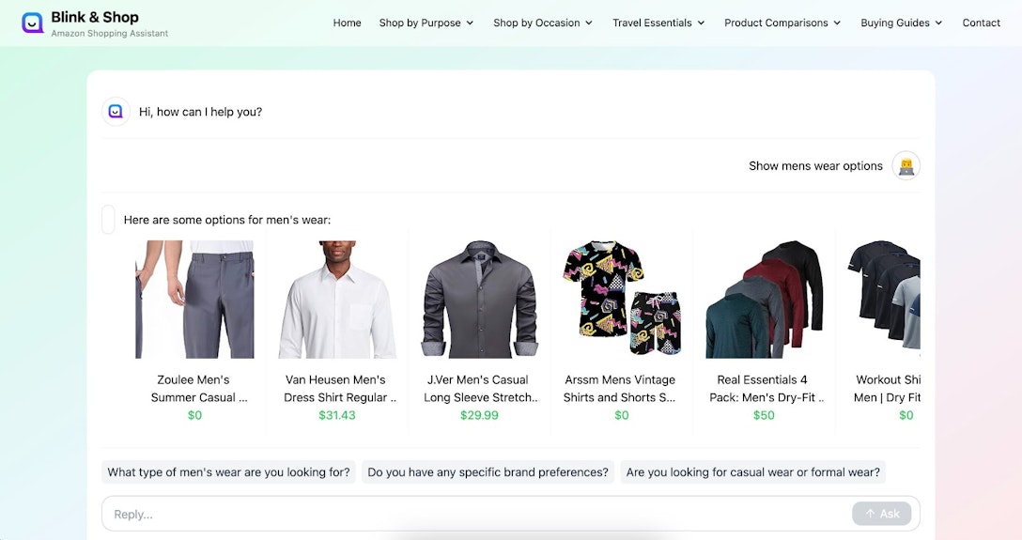Expand the Shop by Purpose menu
Viewport: 1022px width, 540px height.
point(426,23)
